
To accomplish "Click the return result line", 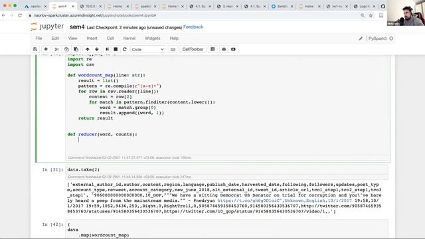I will point(96,118).
